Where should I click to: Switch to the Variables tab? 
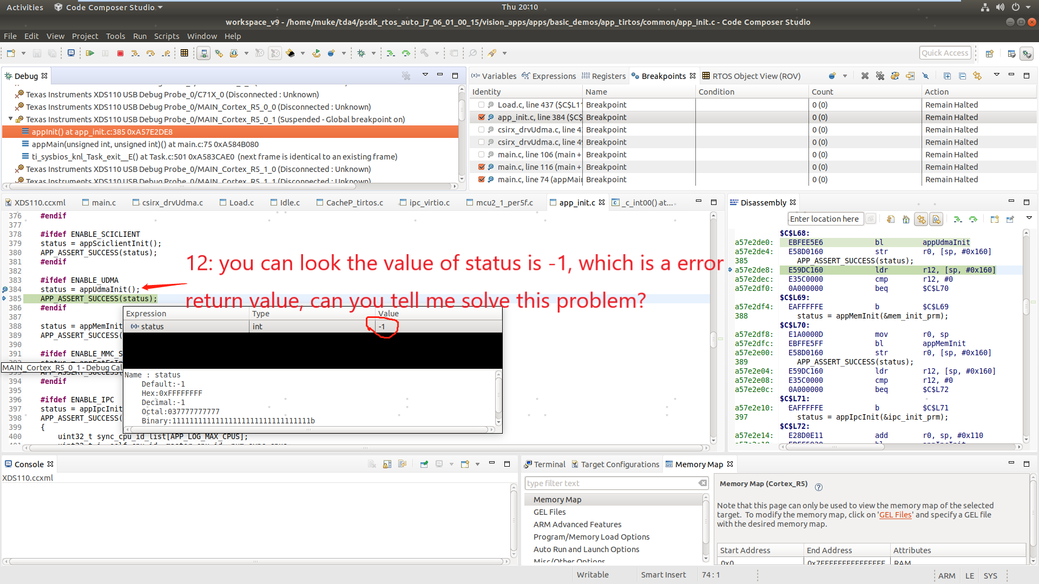[494, 76]
